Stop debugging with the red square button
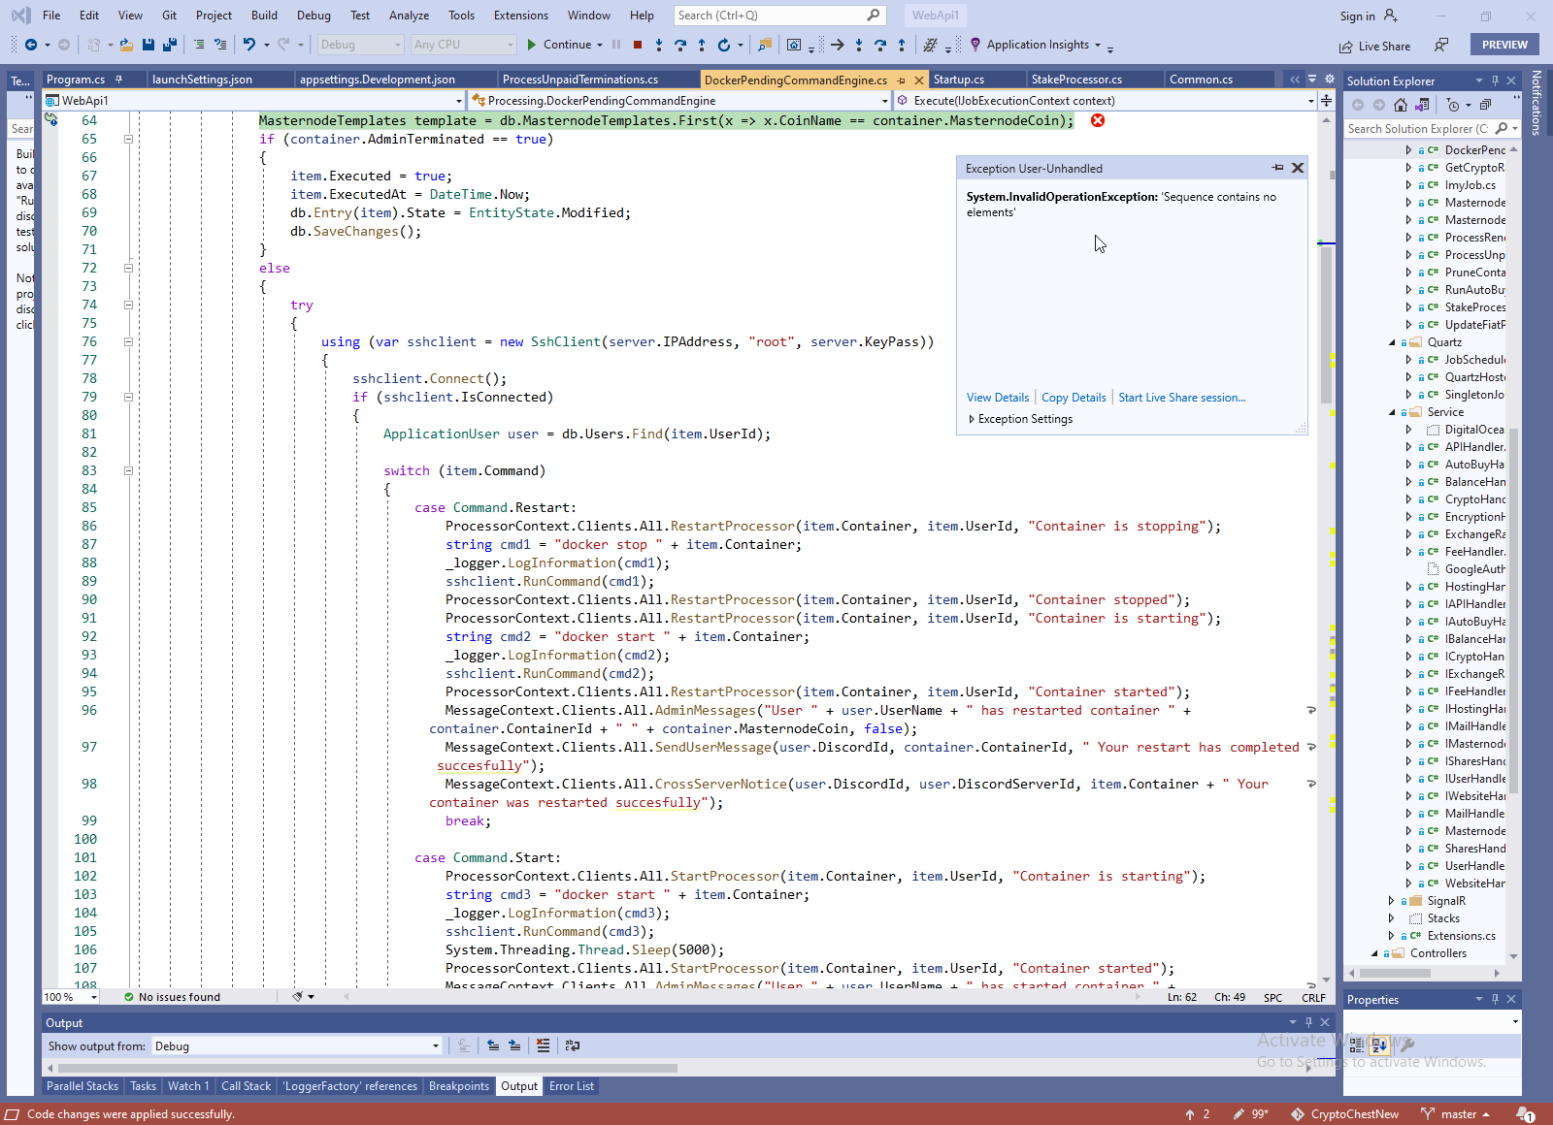The image size is (1553, 1125). [638, 45]
